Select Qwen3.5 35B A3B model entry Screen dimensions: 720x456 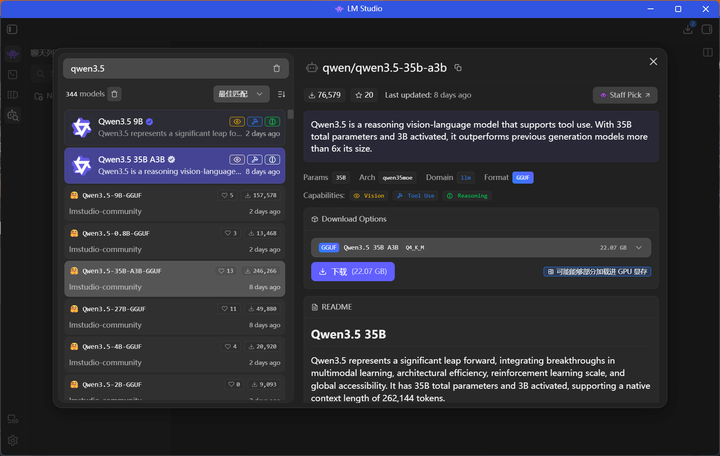click(x=175, y=166)
